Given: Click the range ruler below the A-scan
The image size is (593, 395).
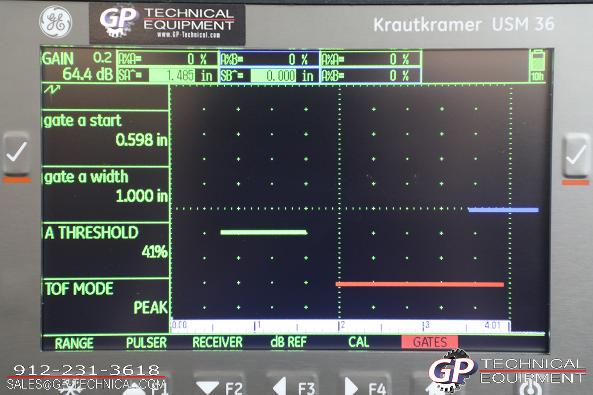Looking at the screenshot, I should [x=340, y=326].
